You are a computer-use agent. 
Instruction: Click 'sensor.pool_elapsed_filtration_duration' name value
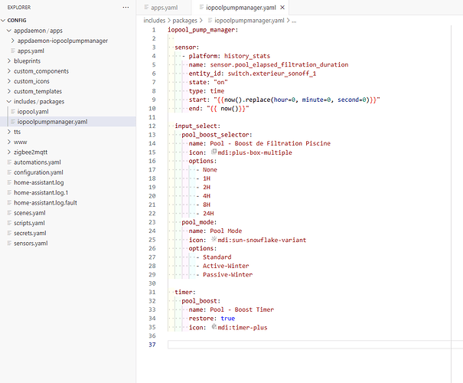click(x=279, y=64)
